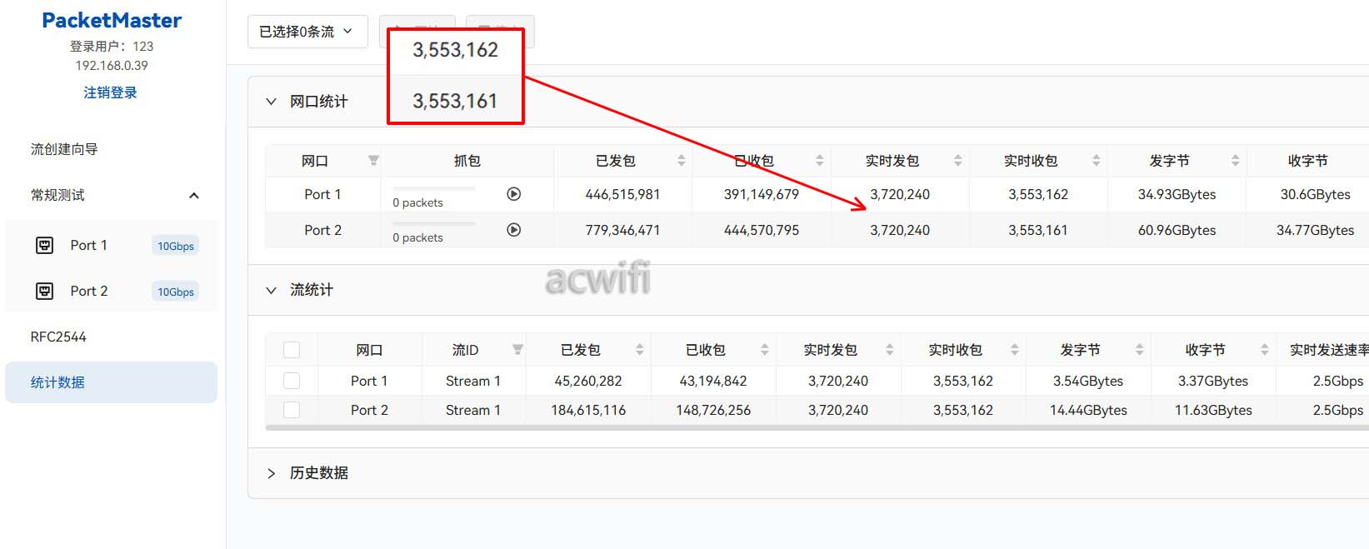Open the 已选择0条流 dropdown
This screenshot has height=549, width=1369.
click(x=307, y=32)
